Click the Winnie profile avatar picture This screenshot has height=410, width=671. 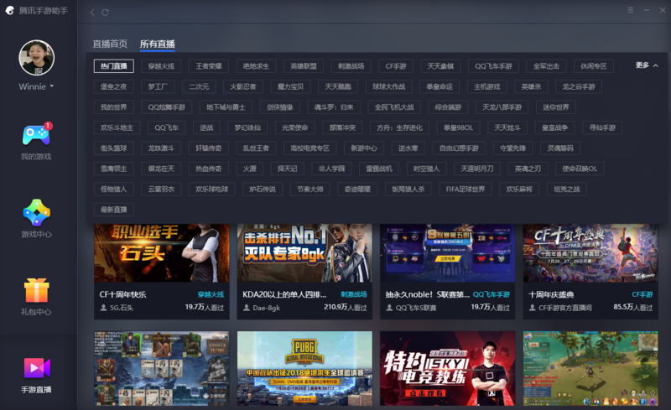pyautogui.click(x=36, y=58)
